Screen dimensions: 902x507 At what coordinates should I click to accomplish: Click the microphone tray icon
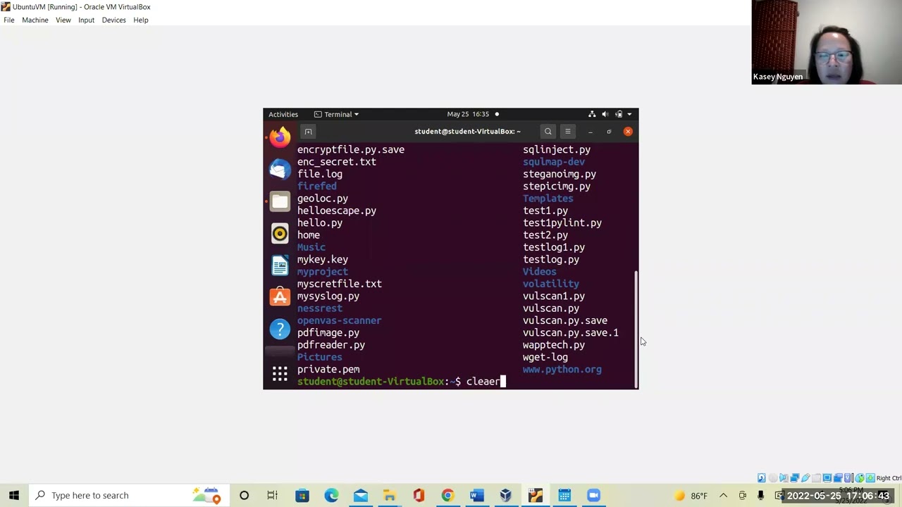[x=760, y=495]
